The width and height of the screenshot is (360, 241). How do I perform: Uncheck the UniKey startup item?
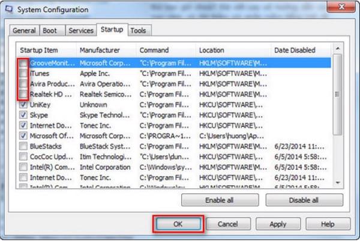tap(23, 104)
